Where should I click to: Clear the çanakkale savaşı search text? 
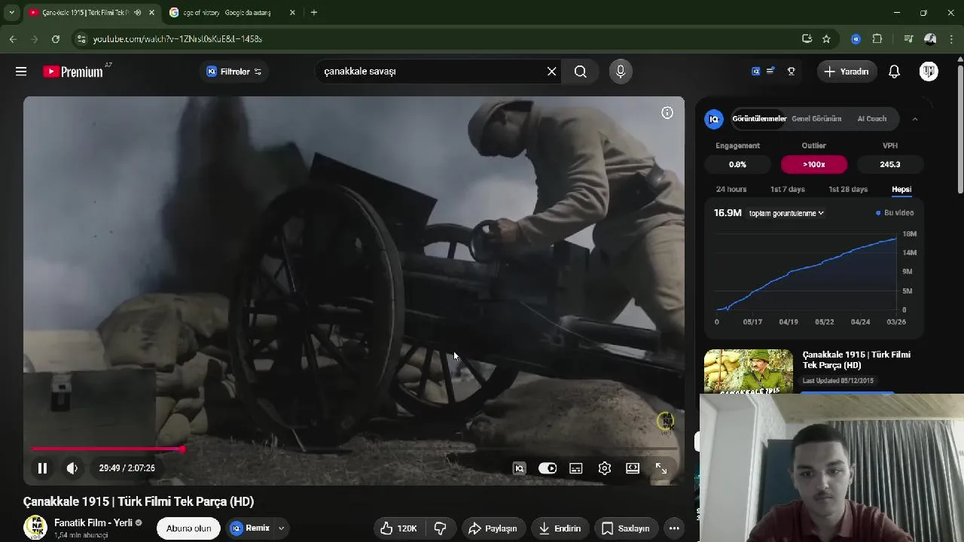pos(551,72)
